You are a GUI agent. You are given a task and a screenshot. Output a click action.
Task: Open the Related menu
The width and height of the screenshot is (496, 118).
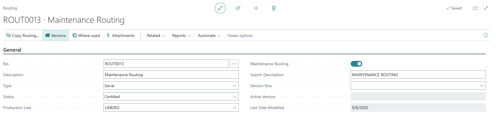tap(156, 35)
